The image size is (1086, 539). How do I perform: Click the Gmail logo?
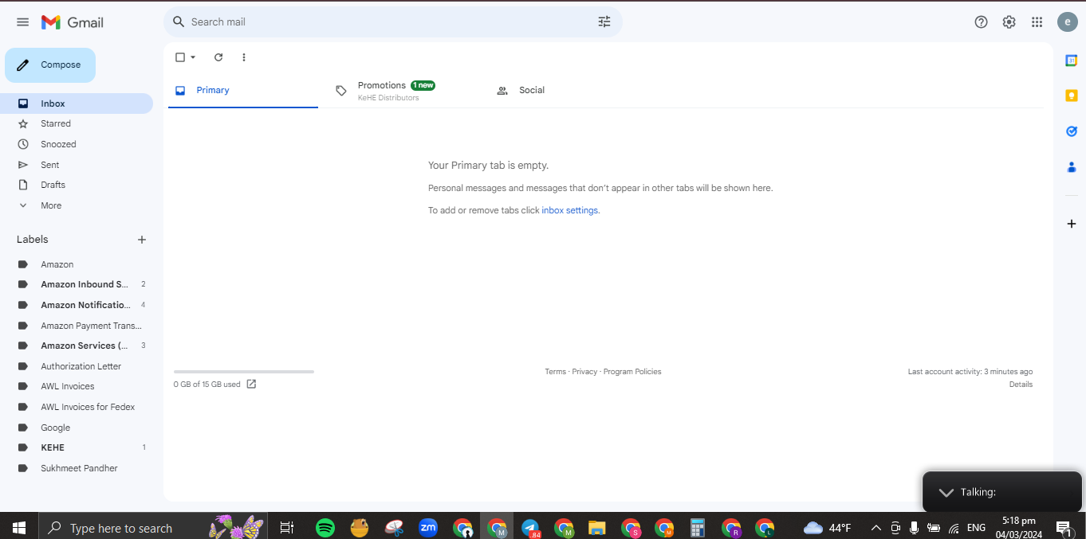coord(73,22)
